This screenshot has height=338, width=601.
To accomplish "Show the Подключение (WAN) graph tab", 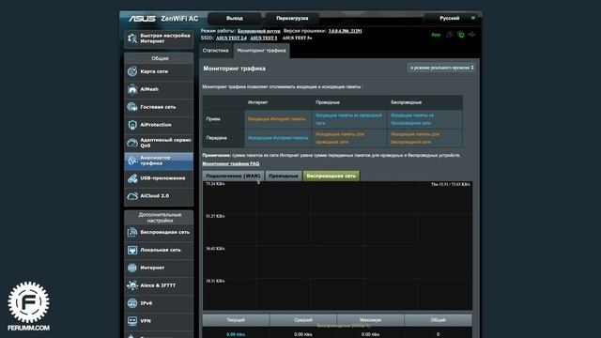I will tap(233, 176).
